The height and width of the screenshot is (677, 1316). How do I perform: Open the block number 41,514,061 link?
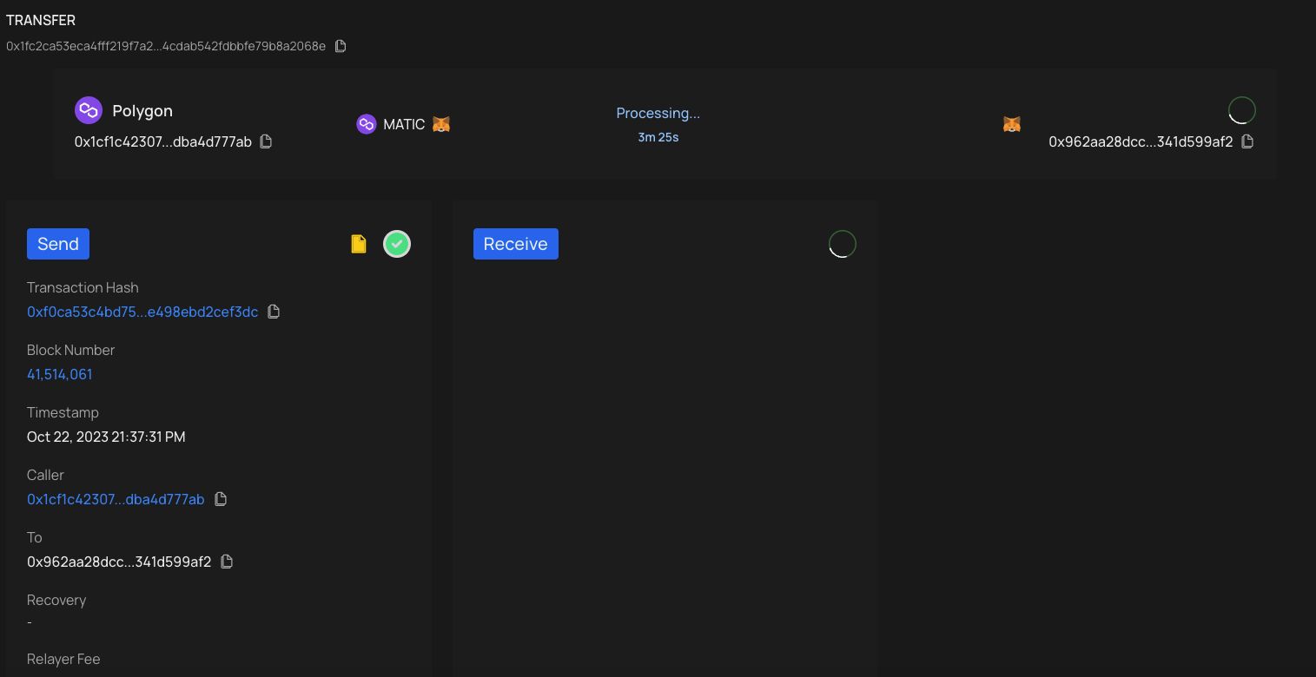point(60,374)
